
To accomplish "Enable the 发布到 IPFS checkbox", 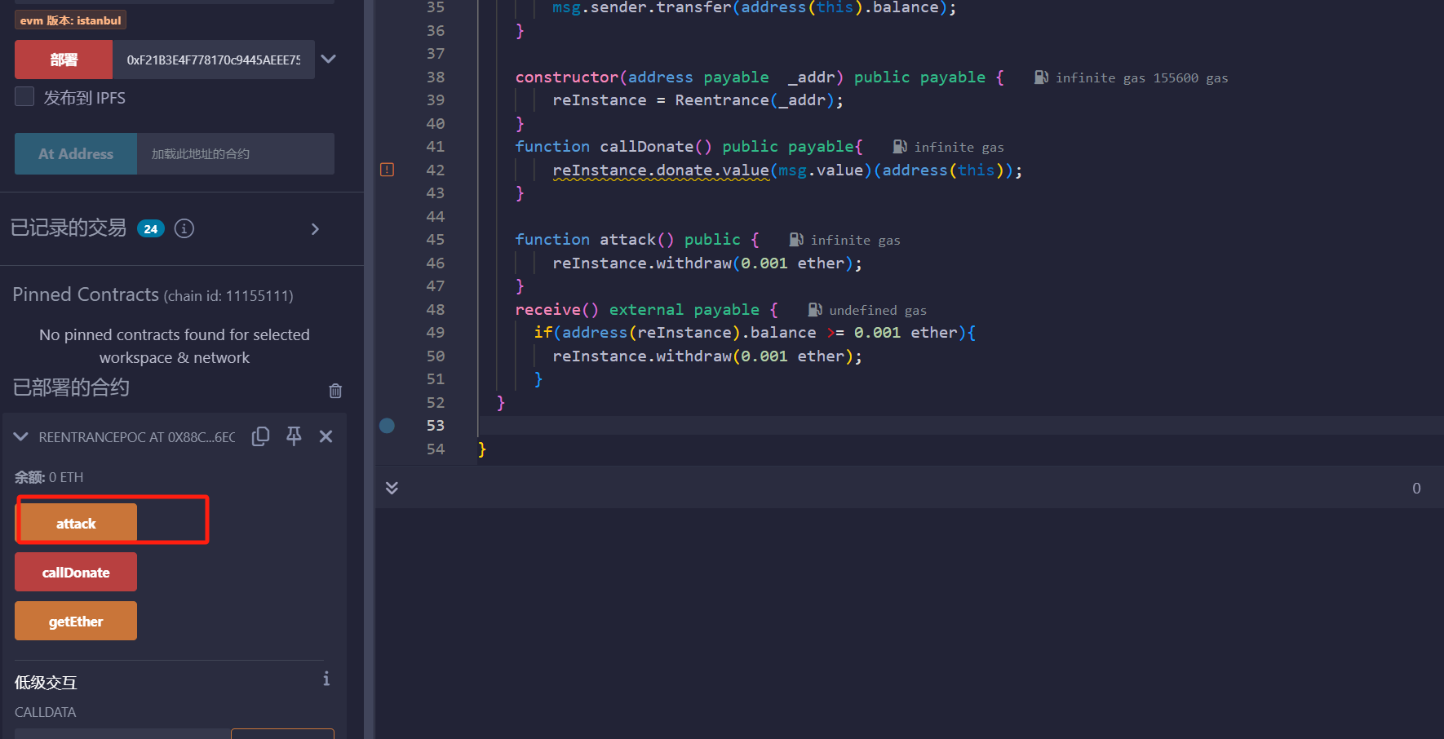I will click(x=24, y=96).
